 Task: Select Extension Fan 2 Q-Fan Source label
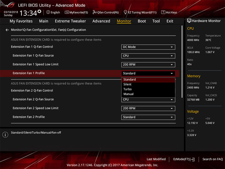(33, 99)
